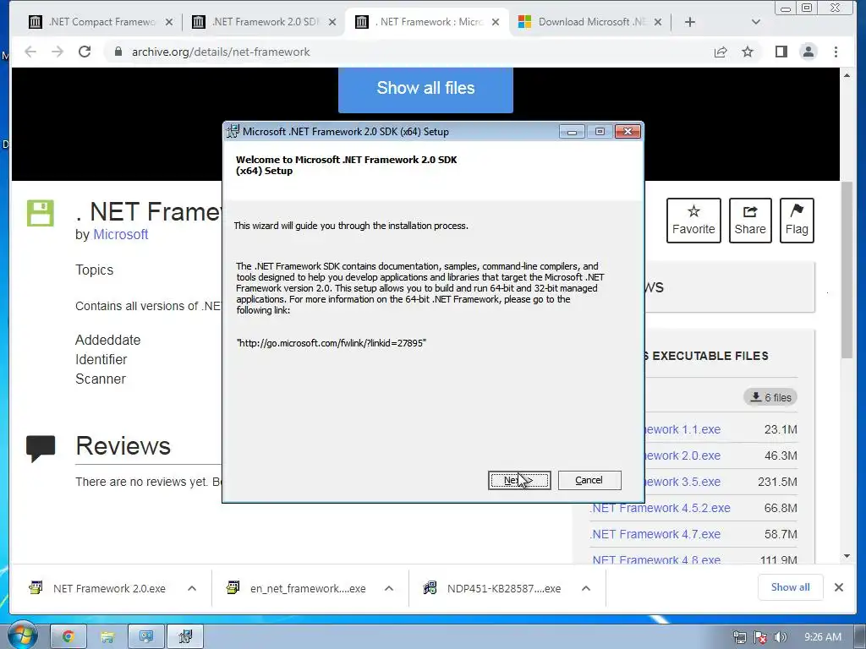Download all with the 6 files button
The width and height of the screenshot is (866, 649).
pyautogui.click(x=770, y=397)
